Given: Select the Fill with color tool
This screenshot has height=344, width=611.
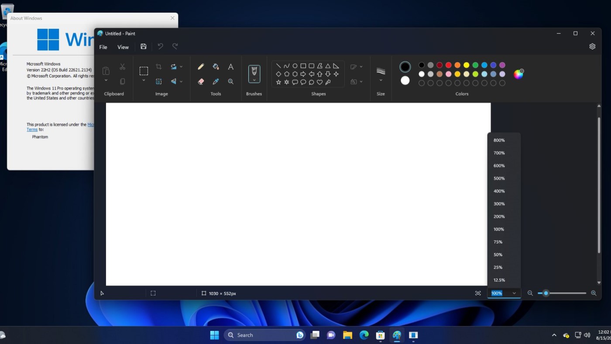Looking at the screenshot, I should (x=216, y=66).
